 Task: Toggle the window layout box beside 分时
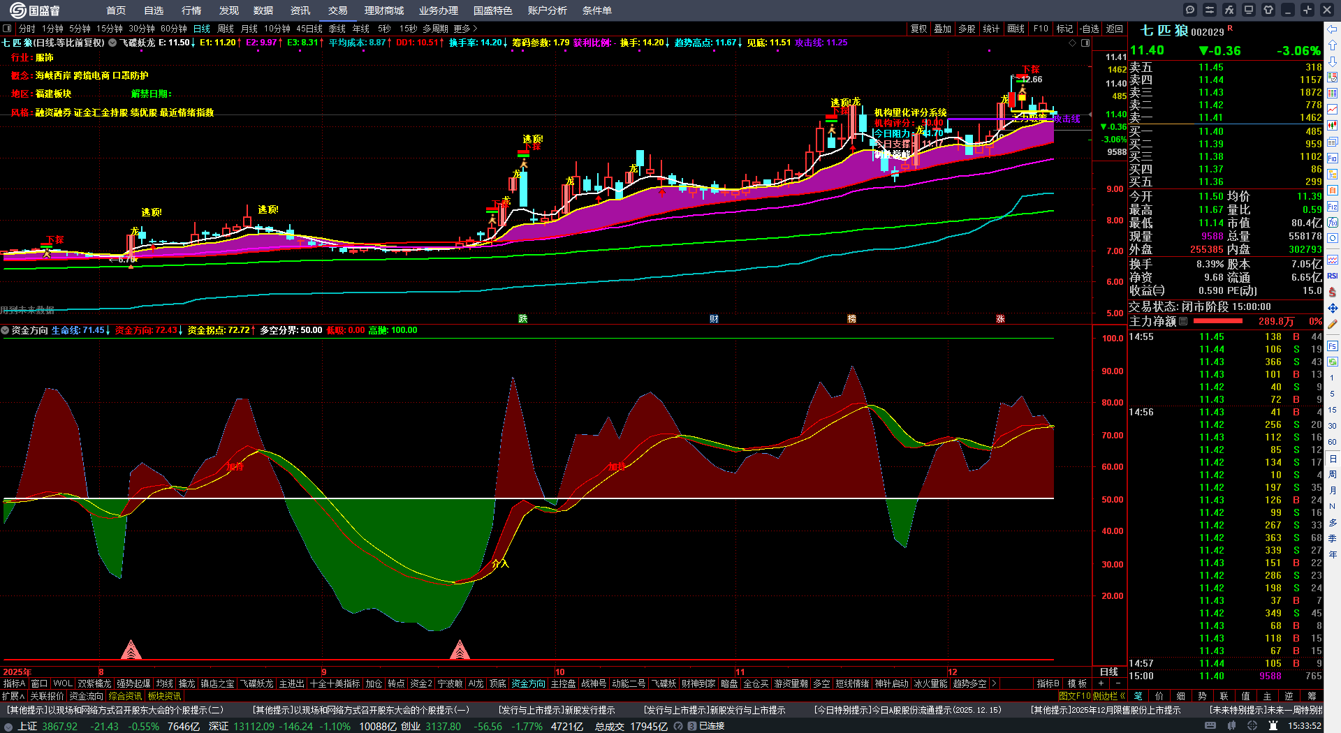click(8, 29)
